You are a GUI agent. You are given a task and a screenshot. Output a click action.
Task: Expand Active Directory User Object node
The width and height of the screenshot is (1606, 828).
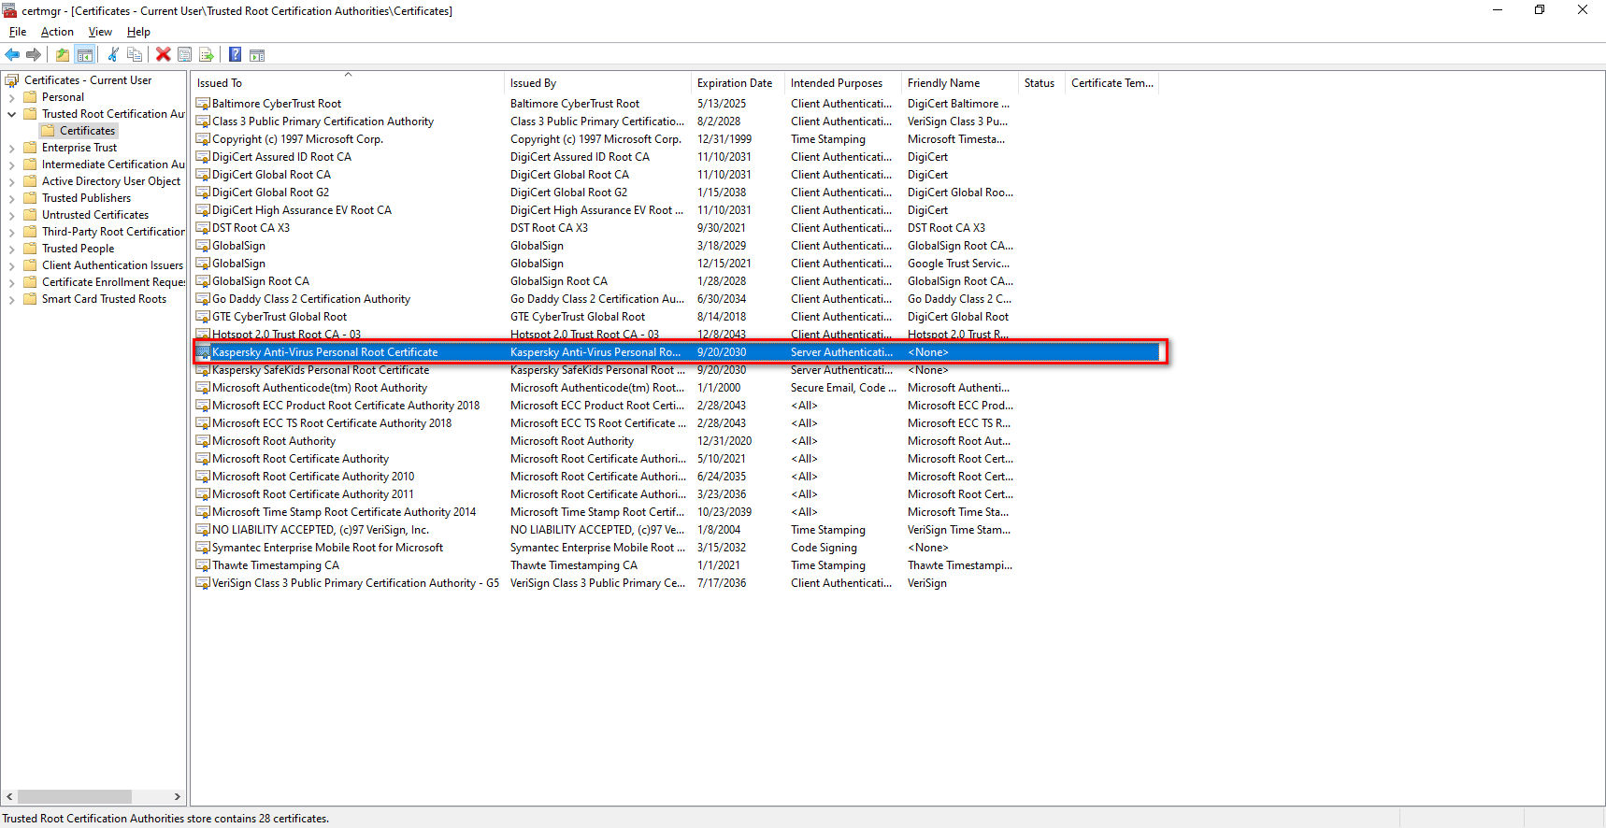(x=11, y=181)
